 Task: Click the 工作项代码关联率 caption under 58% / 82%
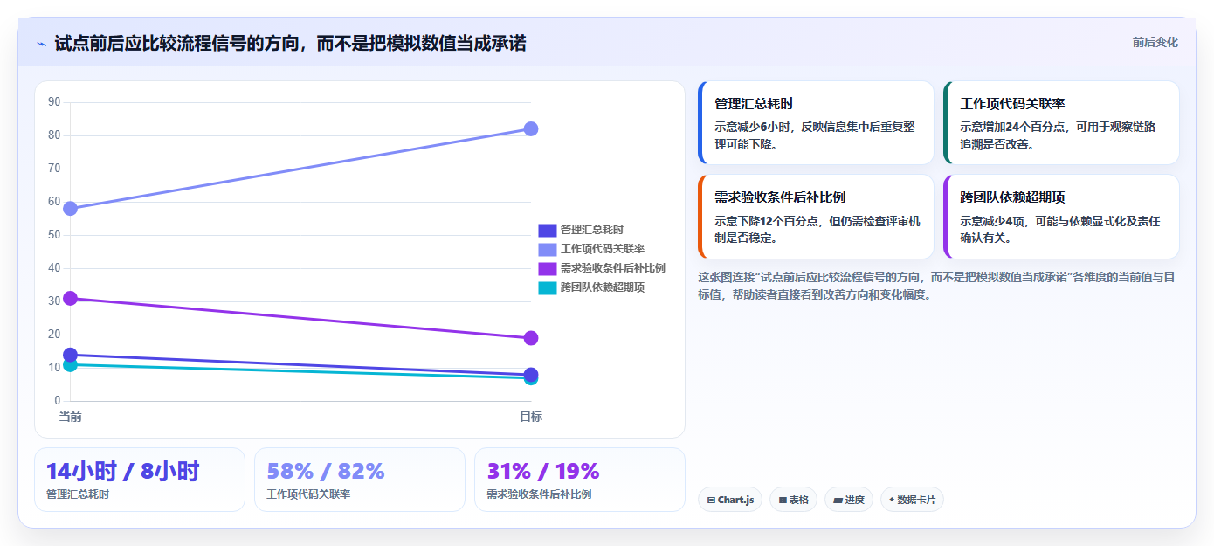(308, 494)
